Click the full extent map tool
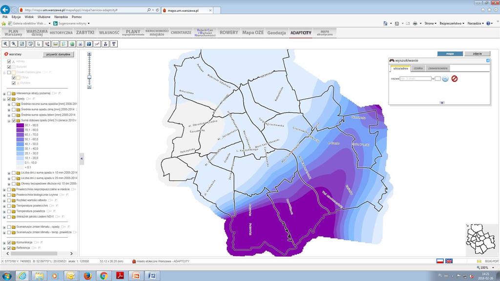 (22, 44)
